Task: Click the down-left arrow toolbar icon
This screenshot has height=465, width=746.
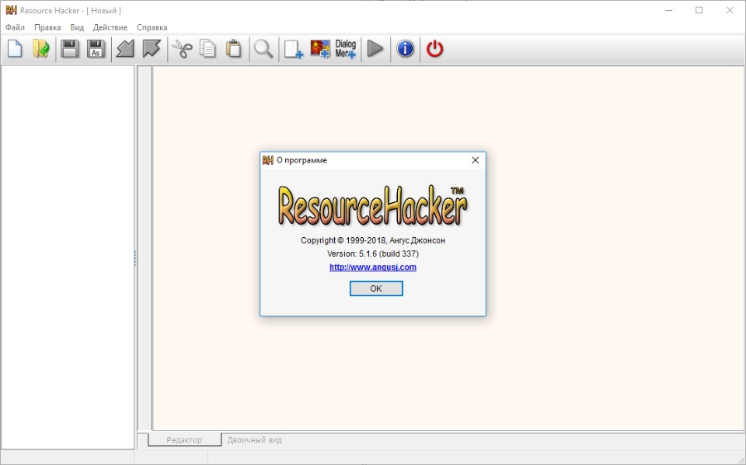Action: [125, 48]
